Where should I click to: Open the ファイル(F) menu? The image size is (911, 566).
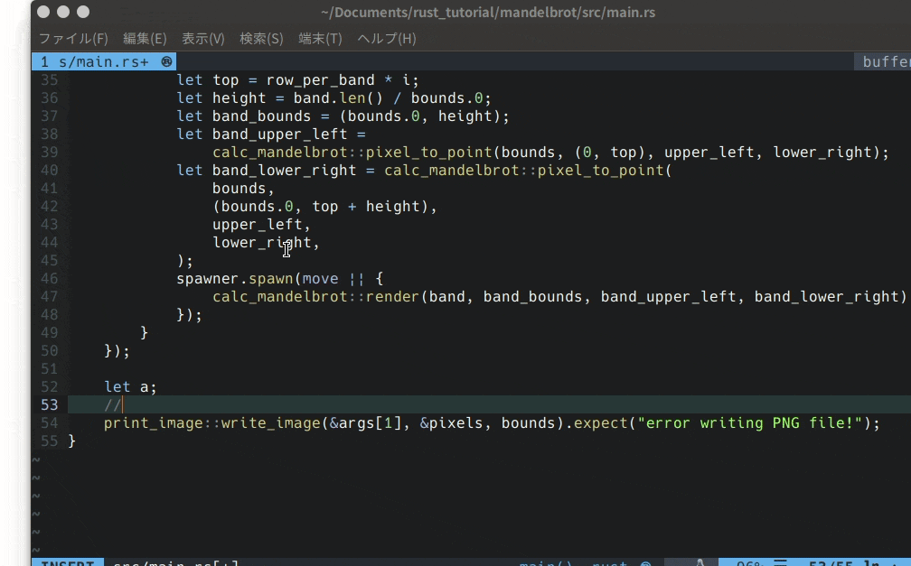(x=73, y=39)
